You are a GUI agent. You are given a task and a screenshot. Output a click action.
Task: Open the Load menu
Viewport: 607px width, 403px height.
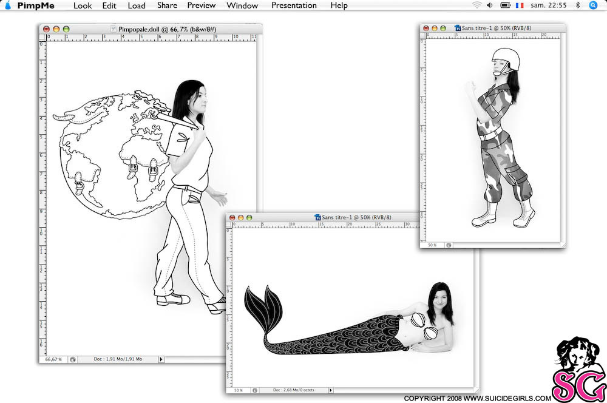(x=137, y=5)
